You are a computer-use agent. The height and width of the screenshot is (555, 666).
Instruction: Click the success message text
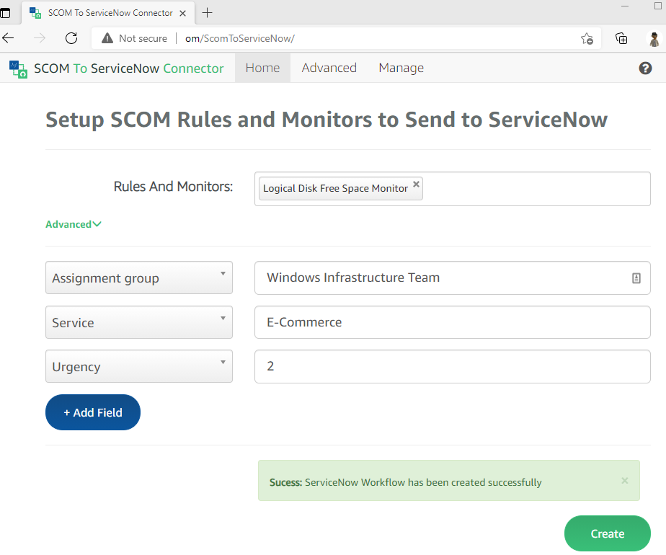[x=406, y=482]
